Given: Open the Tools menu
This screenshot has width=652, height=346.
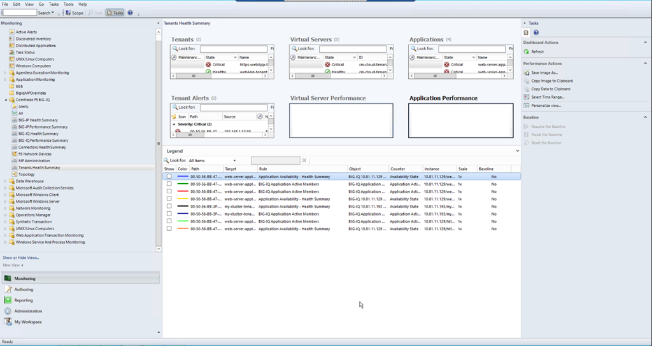Looking at the screenshot, I should [68, 4].
